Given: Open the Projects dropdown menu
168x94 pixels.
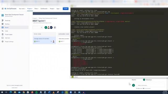Looking at the screenshot, I should (30, 9).
